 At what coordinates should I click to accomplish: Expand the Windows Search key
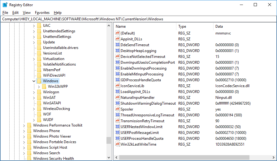(24, 153)
